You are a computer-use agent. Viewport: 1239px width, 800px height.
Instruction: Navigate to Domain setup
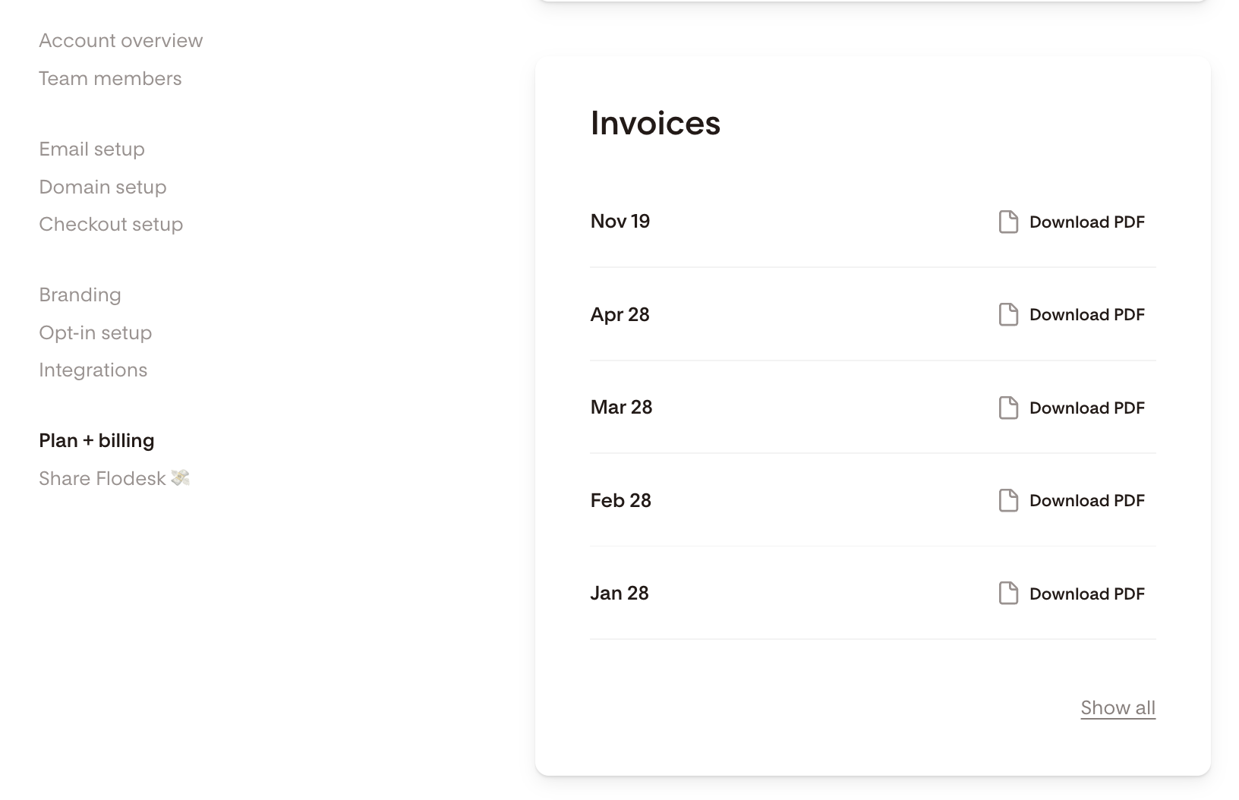(102, 187)
